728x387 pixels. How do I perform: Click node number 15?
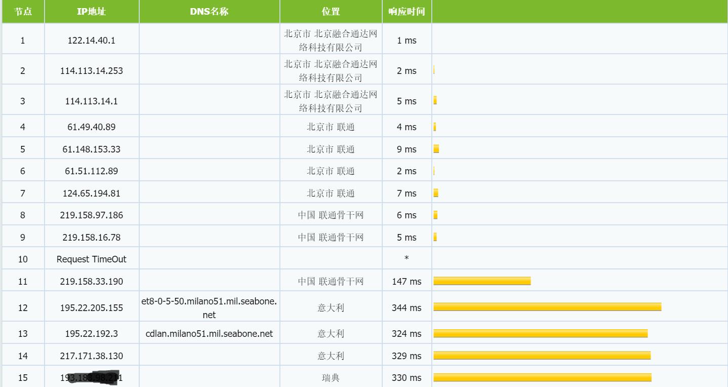pyautogui.click(x=23, y=378)
